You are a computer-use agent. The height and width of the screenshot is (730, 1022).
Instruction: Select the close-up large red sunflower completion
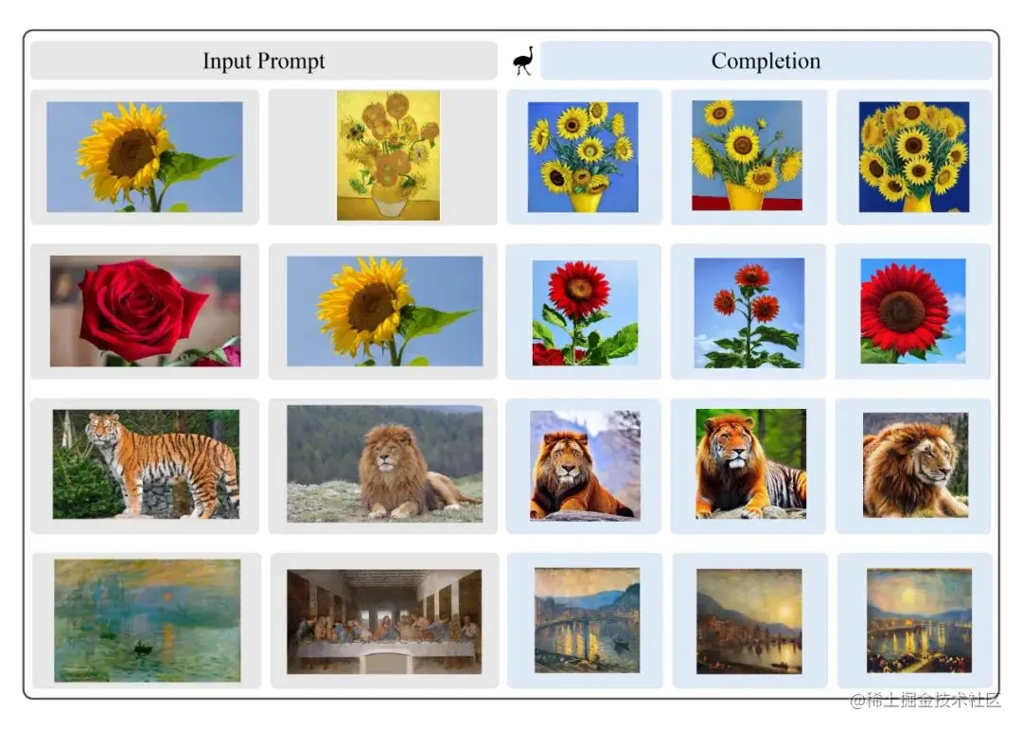pos(913,311)
